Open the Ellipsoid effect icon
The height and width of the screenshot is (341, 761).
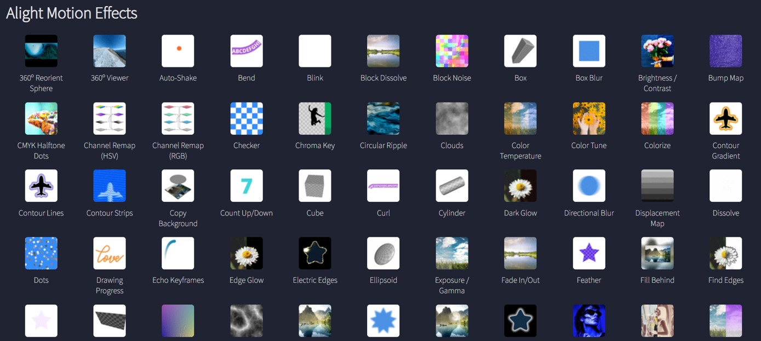point(384,253)
